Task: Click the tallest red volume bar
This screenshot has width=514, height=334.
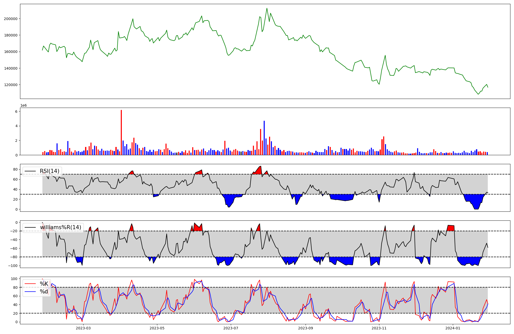Action: click(x=121, y=132)
